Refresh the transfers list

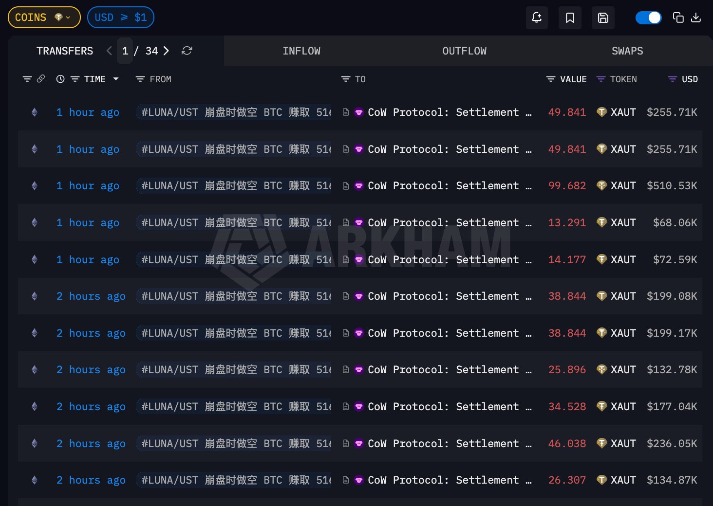click(x=187, y=51)
